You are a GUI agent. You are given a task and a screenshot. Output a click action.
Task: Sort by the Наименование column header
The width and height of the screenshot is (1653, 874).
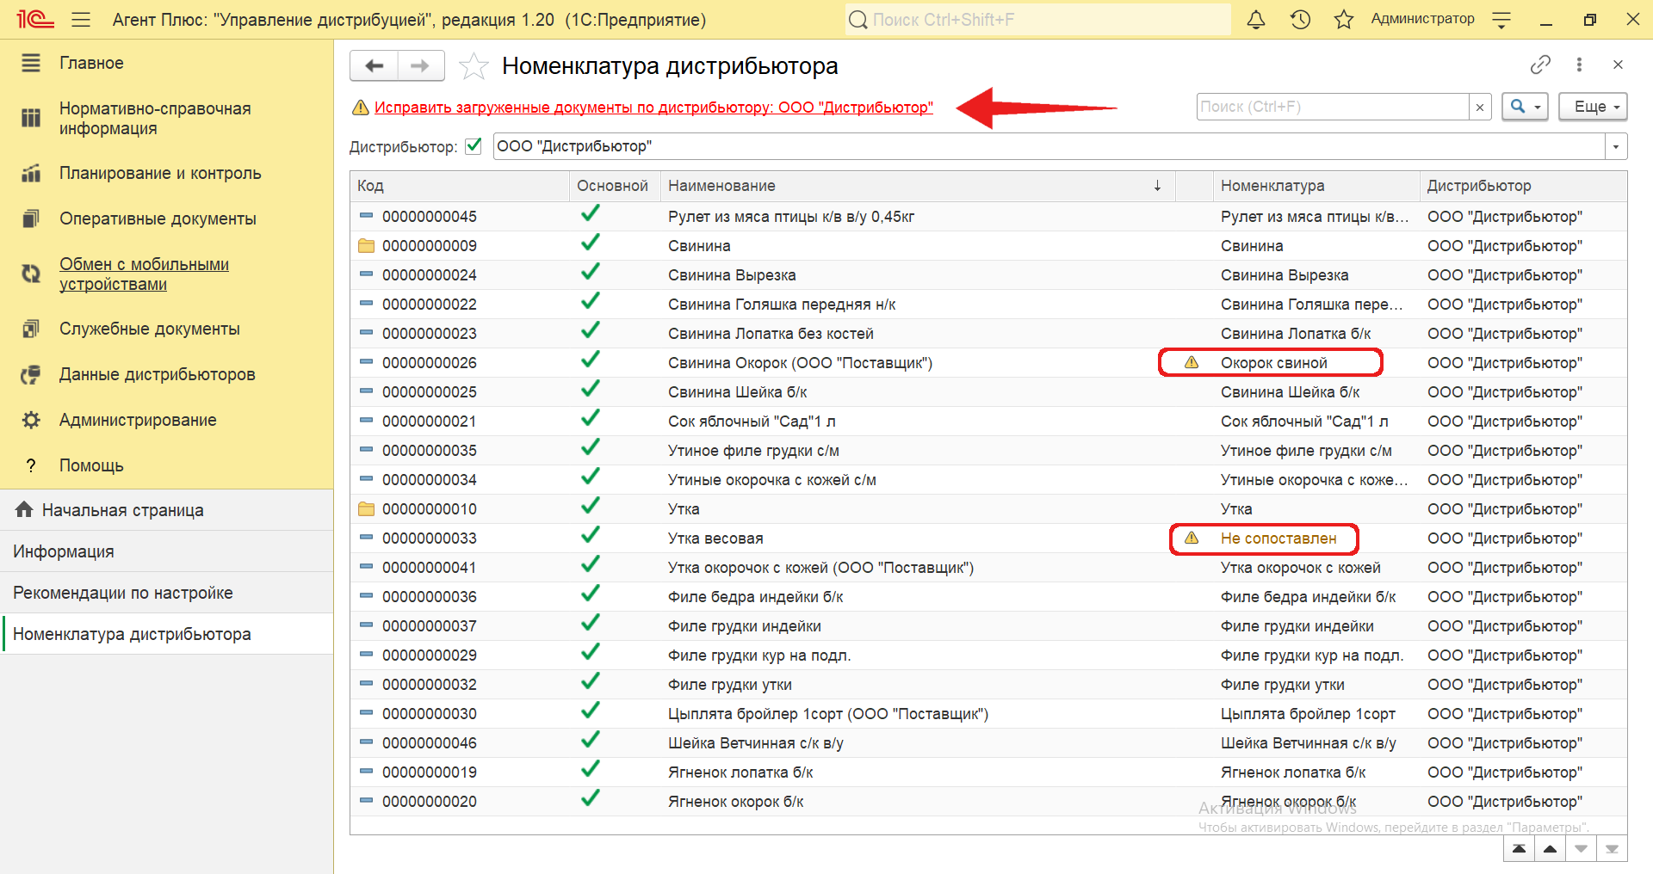pyautogui.click(x=917, y=186)
